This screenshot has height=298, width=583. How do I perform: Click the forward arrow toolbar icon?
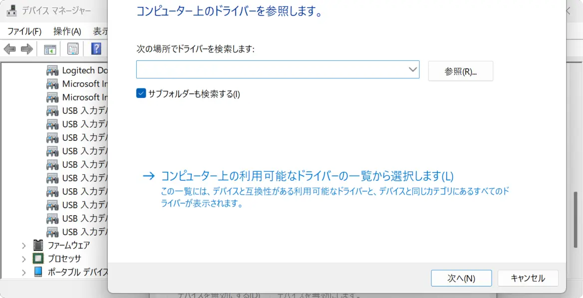[27, 49]
